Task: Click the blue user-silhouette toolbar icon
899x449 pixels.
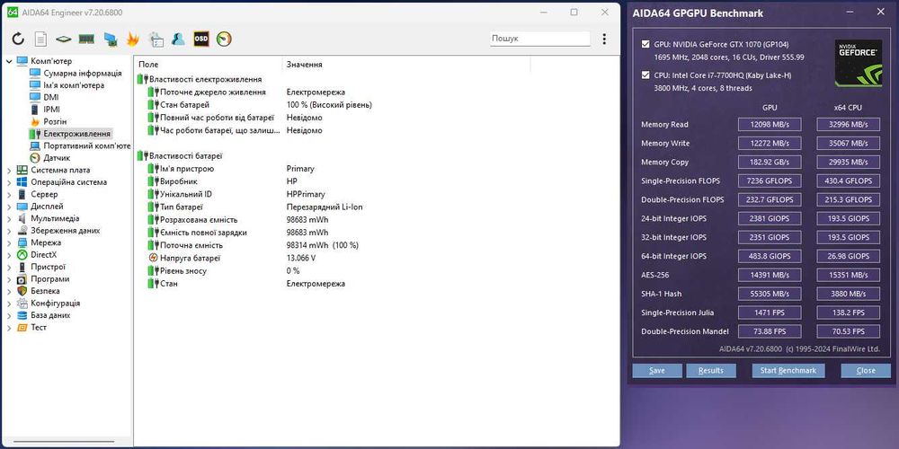Action: (x=178, y=39)
